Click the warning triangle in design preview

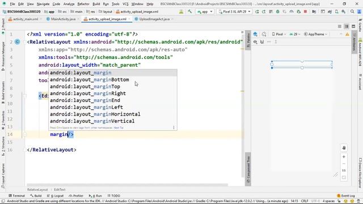coord(347,34)
